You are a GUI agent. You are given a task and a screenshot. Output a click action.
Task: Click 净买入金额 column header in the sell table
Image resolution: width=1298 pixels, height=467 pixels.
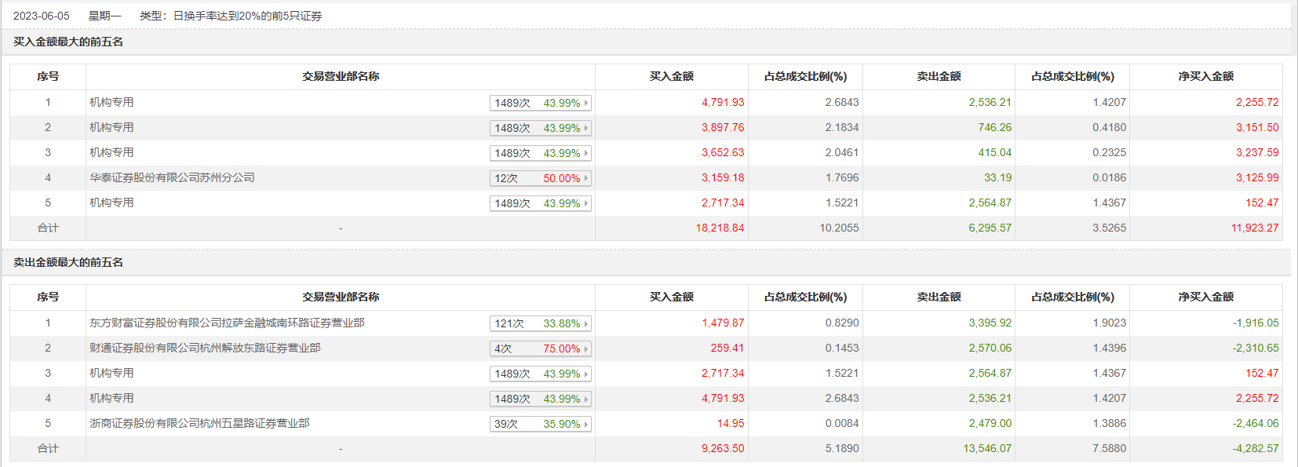pyautogui.click(x=1205, y=297)
